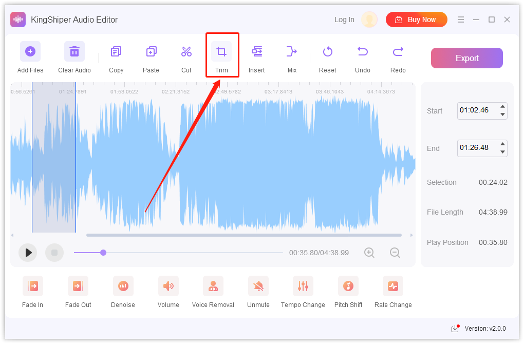Viewport: 524px width, 344px height.
Task: Close the KingShiper Audio Editor window
Action: [x=507, y=20]
